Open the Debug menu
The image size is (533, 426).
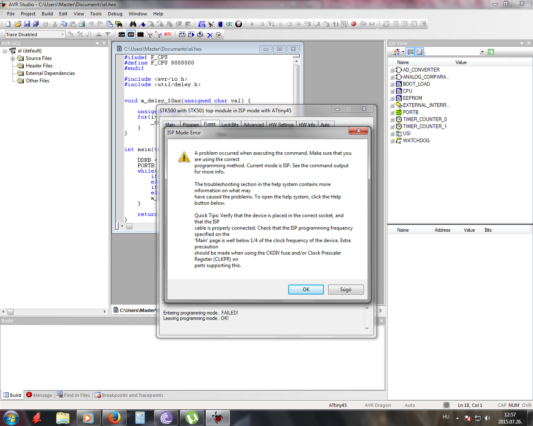click(115, 14)
